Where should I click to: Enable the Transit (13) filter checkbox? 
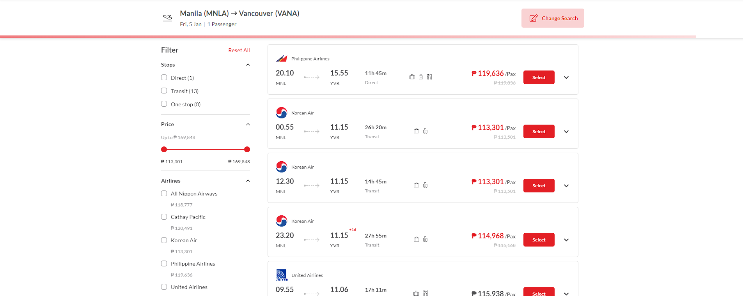click(x=164, y=91)
